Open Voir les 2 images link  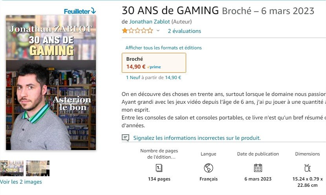pos(21,182)
